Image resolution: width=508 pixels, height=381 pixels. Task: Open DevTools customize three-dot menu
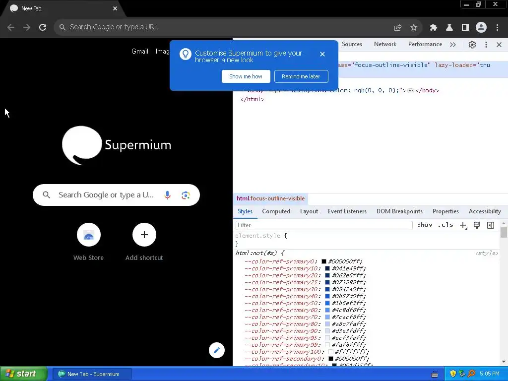(x=486, y=45)
